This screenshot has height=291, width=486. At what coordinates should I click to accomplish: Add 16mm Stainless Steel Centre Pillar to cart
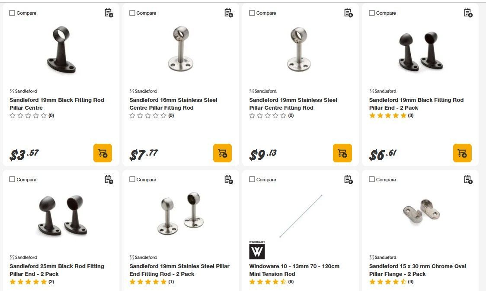point(222,153)
